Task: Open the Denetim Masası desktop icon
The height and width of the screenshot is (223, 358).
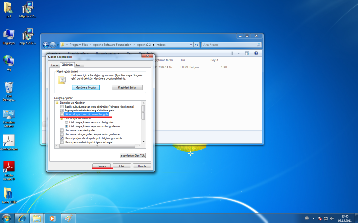Action: click(8, 115)
